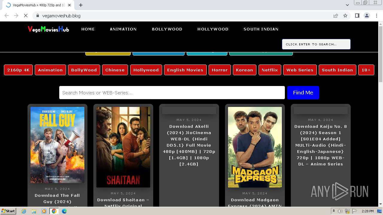
Task: Click the browser forward arrow
Action: (x=16, y=16)
